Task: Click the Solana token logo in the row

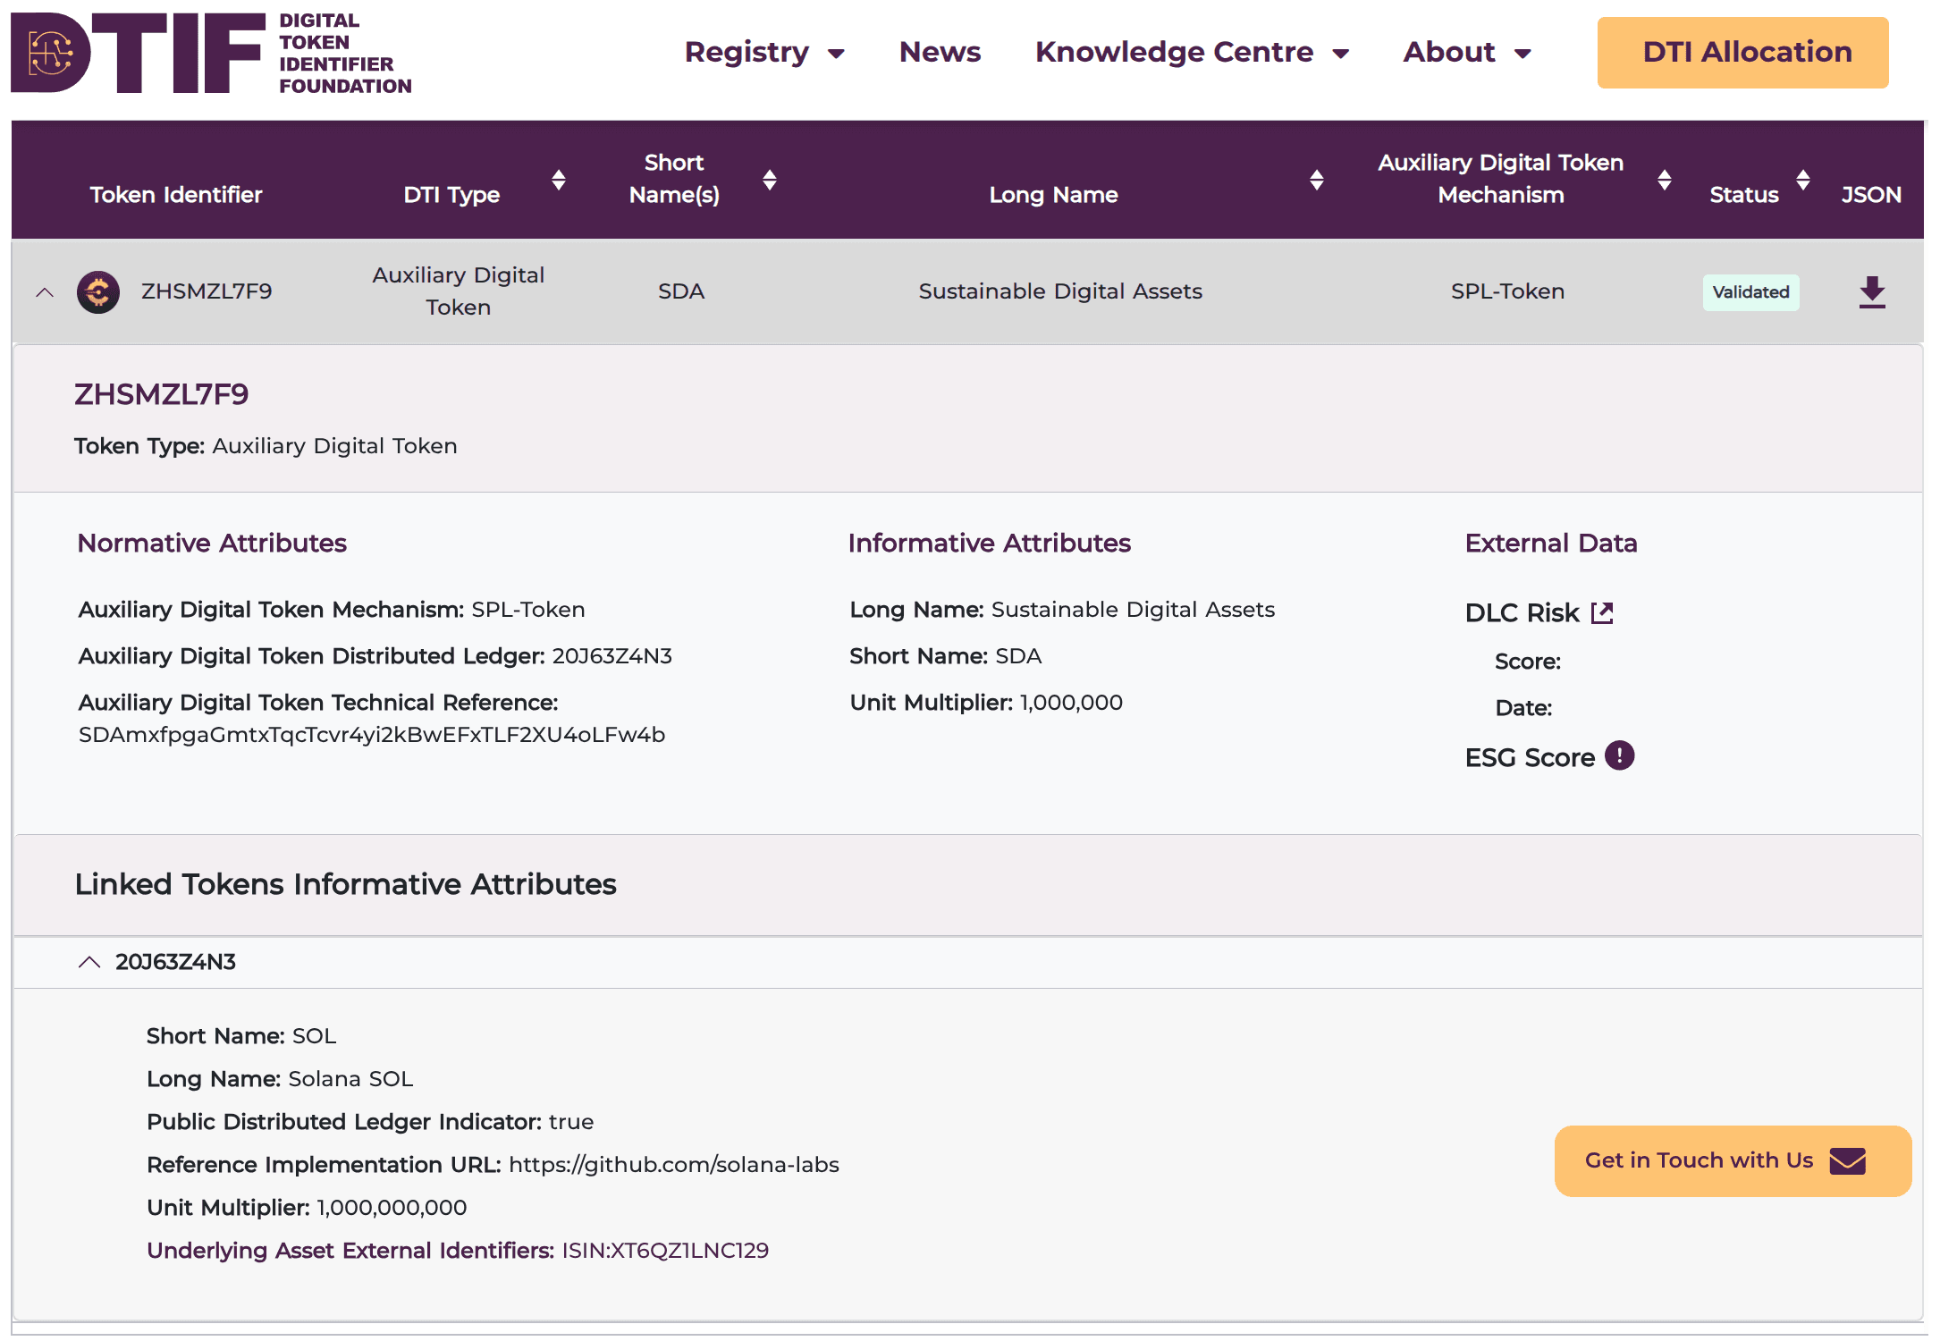Action: pyautogui.click(x=97, y=291)
